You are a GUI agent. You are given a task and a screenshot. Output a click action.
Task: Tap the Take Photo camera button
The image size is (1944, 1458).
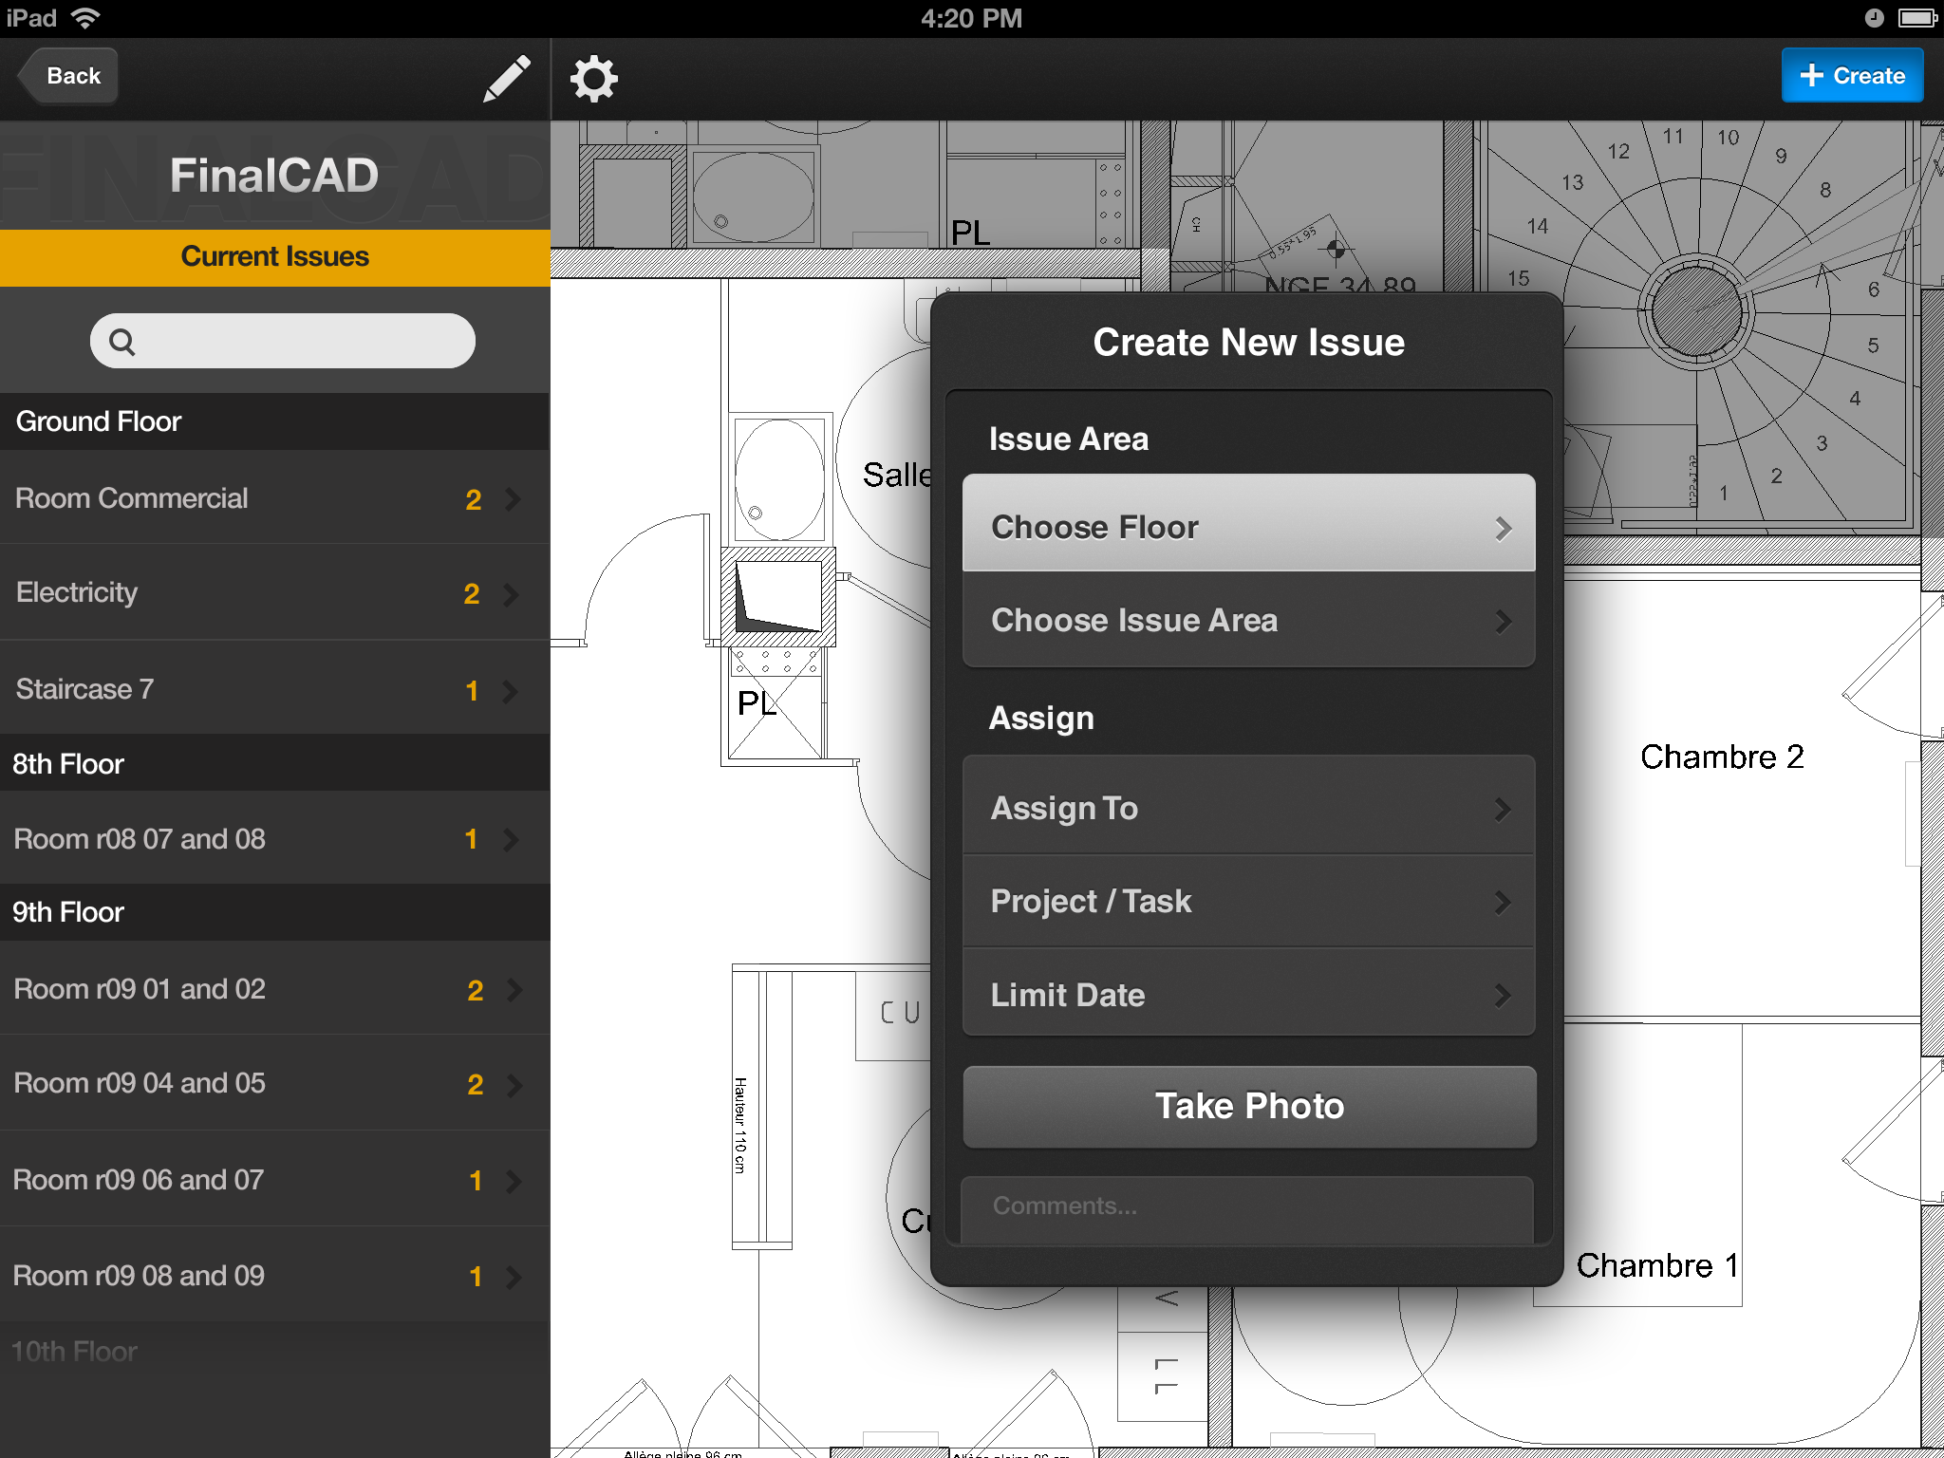point(1247,1104)
